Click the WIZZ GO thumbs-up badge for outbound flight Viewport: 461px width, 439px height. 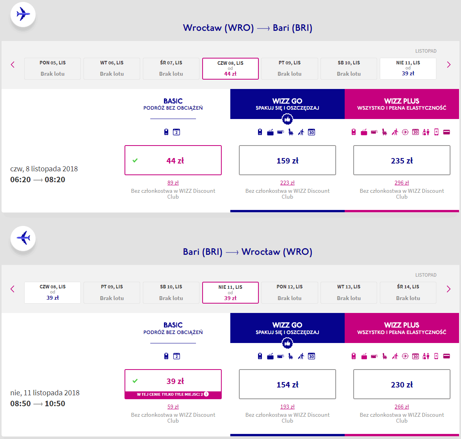click(287, 119)
